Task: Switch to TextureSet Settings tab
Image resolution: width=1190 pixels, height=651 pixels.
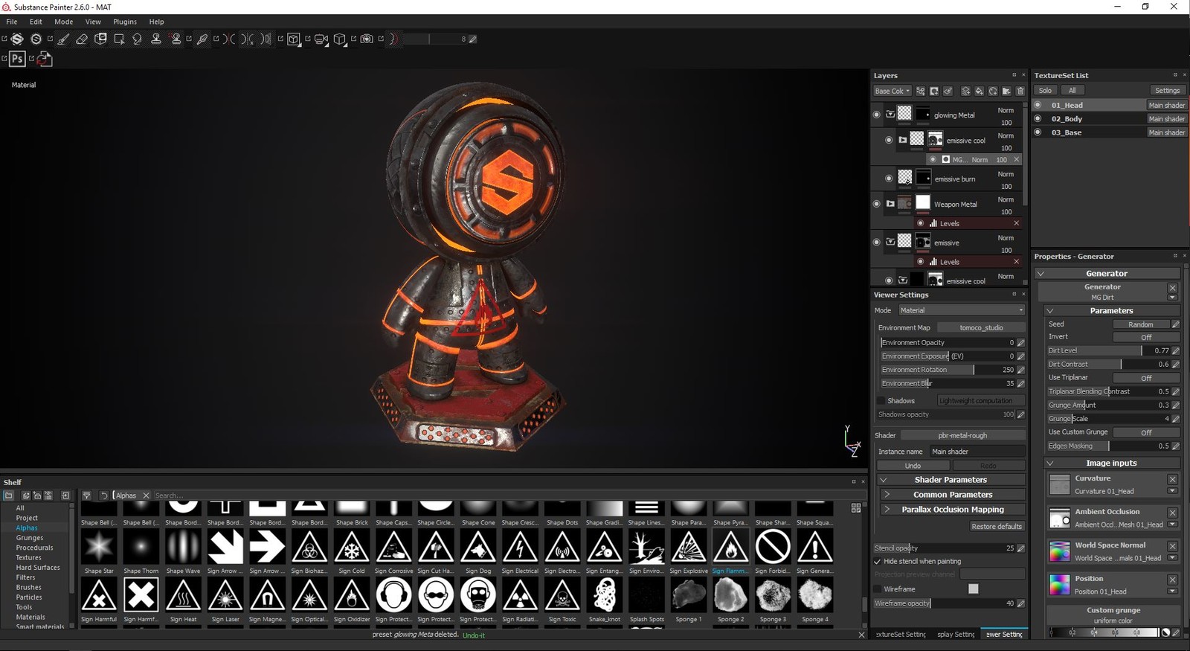Action: click(x=901, y=635)
